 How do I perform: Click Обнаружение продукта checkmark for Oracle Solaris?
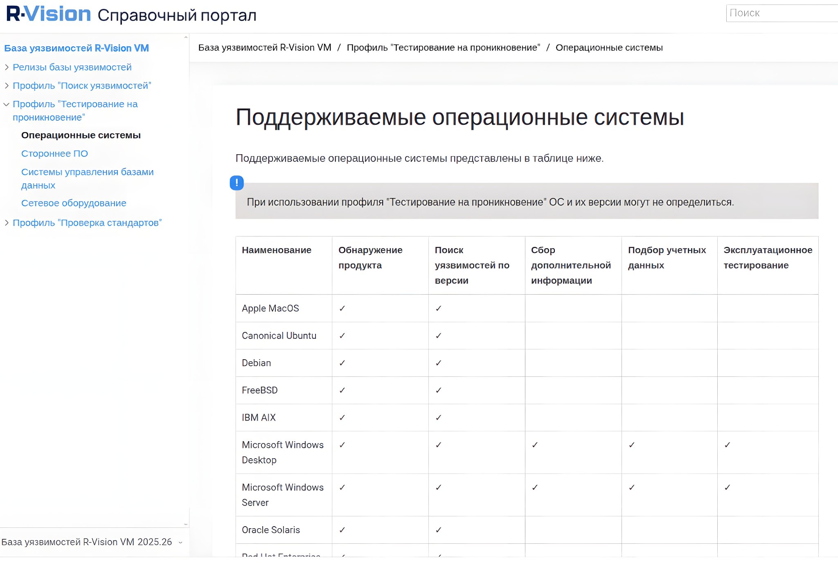pyautogui.click(x=342, y=530)
